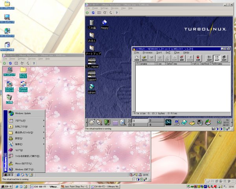Expand the 検索 submenu in Windows 98 Start menu
This screenshot has width=236, height=189.
click(x=26, y=144)
